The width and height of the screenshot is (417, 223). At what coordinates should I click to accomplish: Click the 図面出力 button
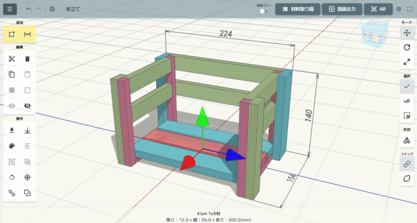tap(342, 9)
